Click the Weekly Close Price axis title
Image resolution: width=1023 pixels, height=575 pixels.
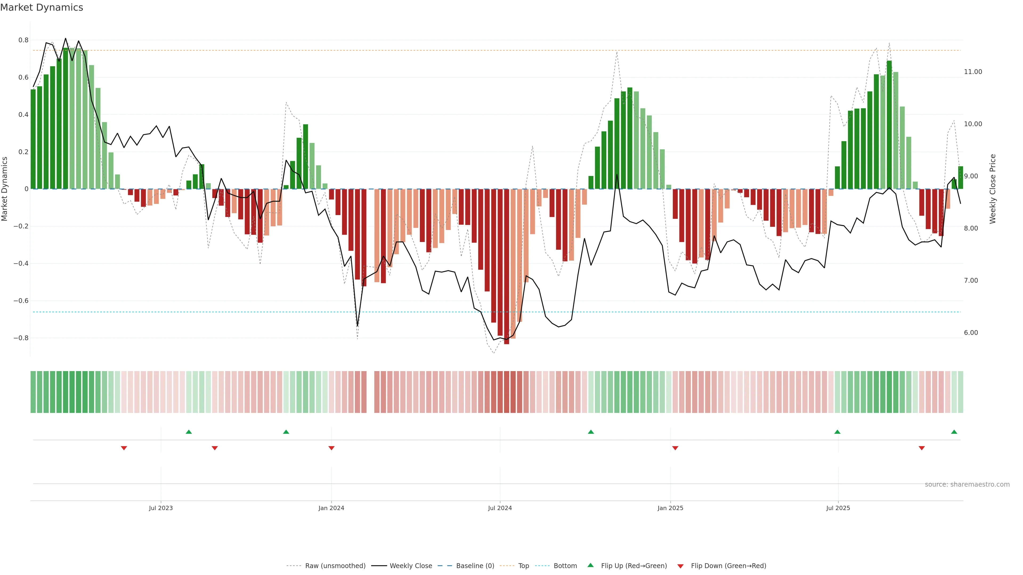tap(992, 189)
